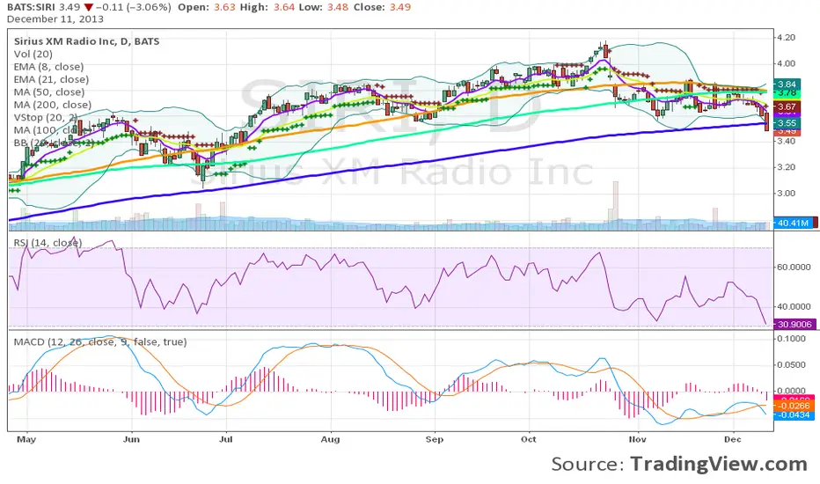Image resolution: width=820 pixels, height=484 pixels.
Task: Click the 3.78 green price label
Action: click(x=787, y=92)
